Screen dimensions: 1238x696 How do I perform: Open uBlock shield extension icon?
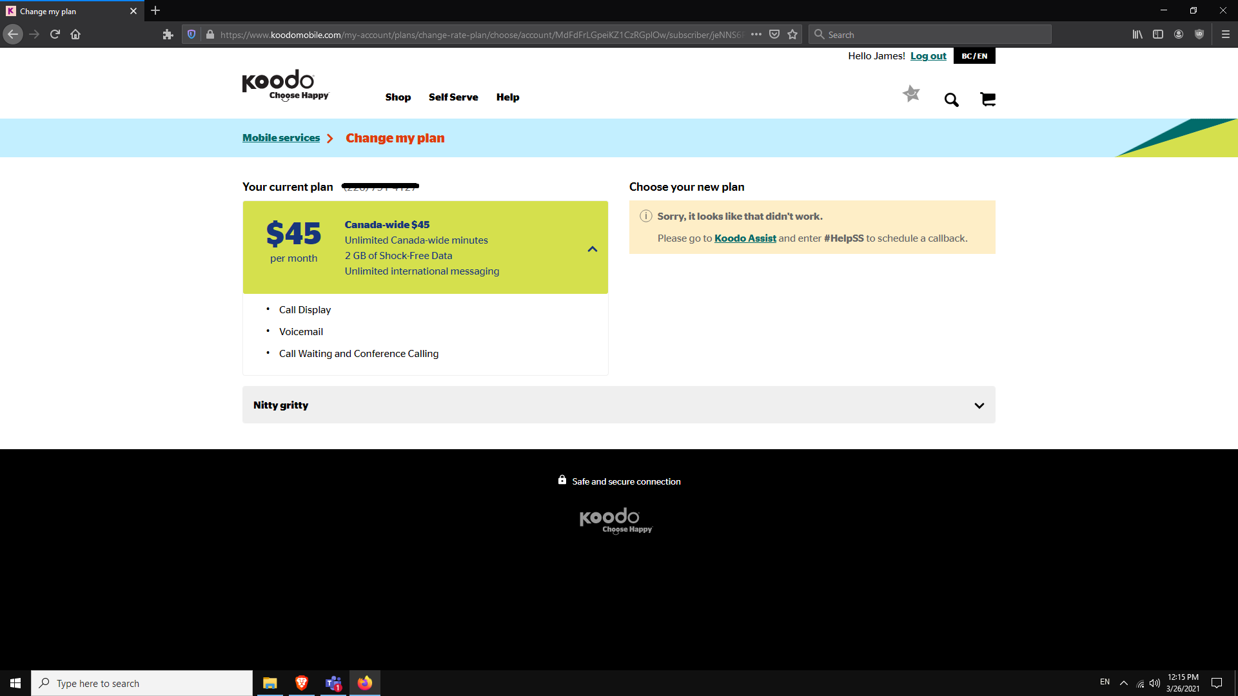point(1199,34)
